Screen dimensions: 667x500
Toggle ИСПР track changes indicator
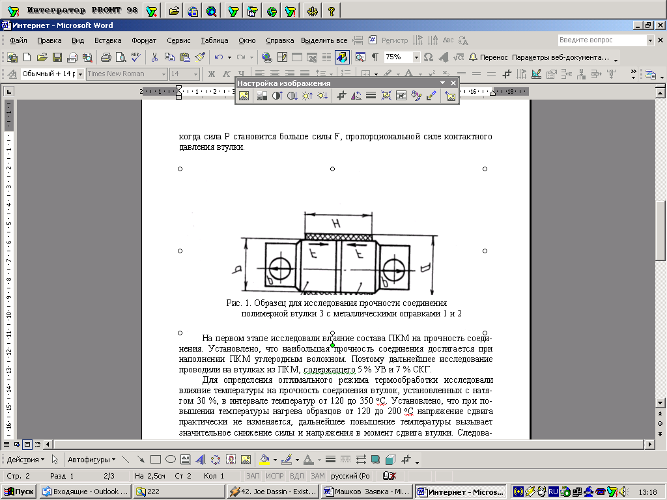[275, 476]
